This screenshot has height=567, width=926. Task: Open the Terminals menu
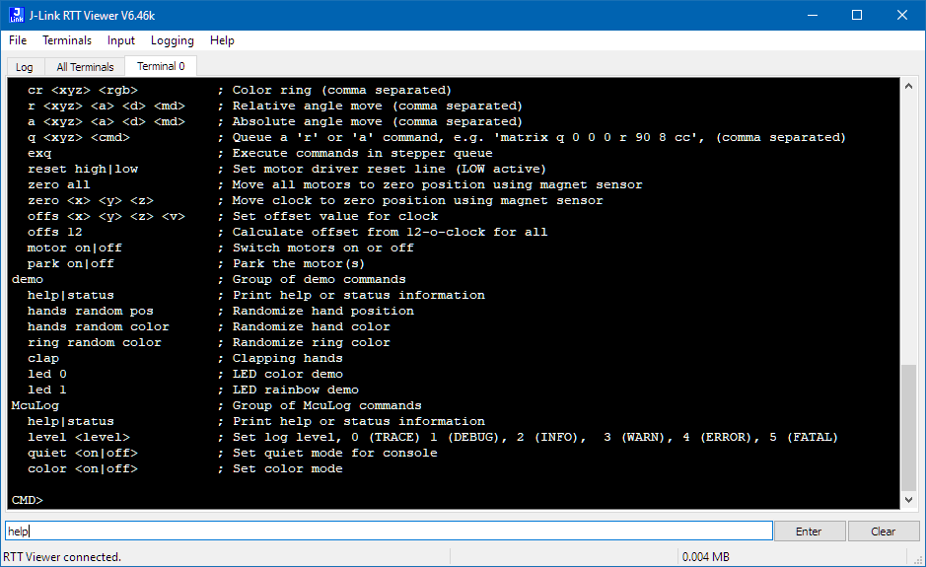pos(67,40)
